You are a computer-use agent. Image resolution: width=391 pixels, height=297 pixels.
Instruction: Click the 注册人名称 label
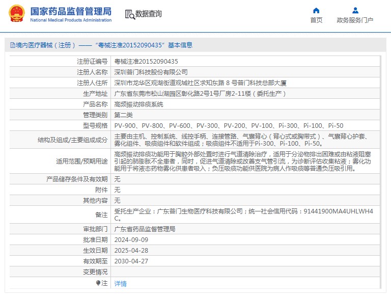tap(92, 72)
